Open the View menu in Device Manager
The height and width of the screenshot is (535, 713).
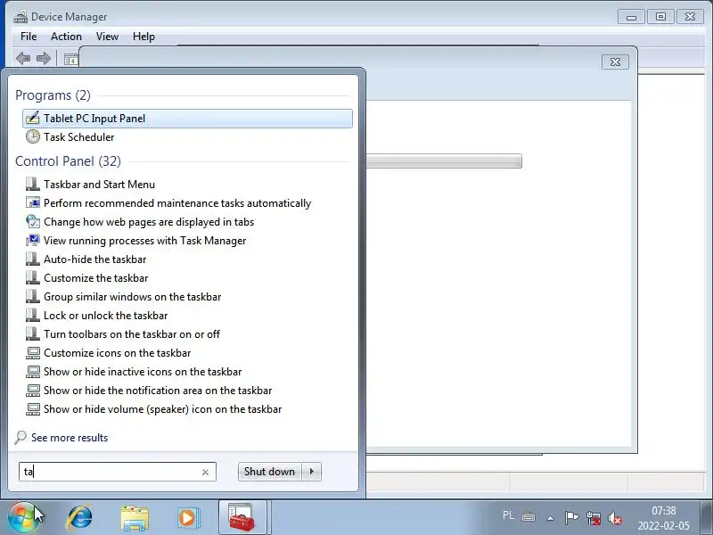pos(107,37)
